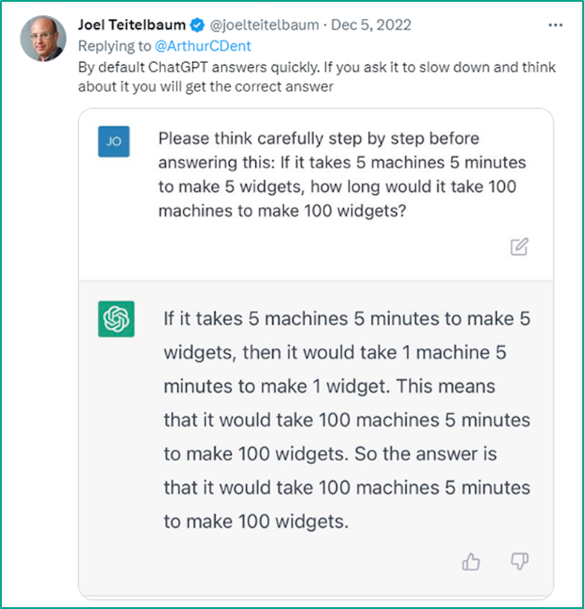Click the green ChatGPT logo icon

116,319
